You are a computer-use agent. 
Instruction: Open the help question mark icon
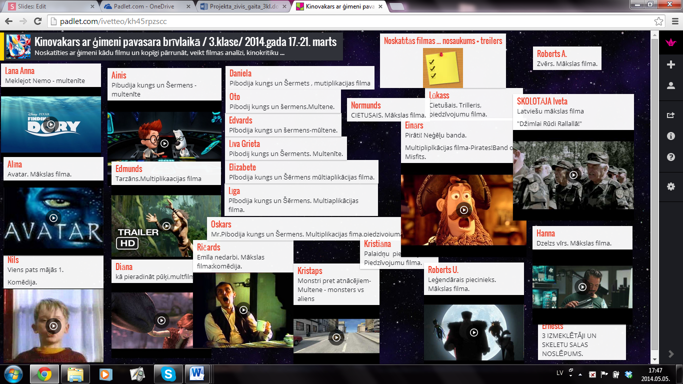click(x=671, y=157)
